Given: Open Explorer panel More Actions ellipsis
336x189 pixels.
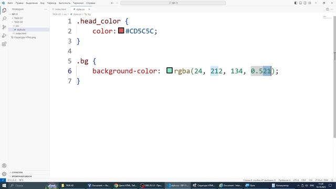Looking at the screenshot, I should (46, 9).
